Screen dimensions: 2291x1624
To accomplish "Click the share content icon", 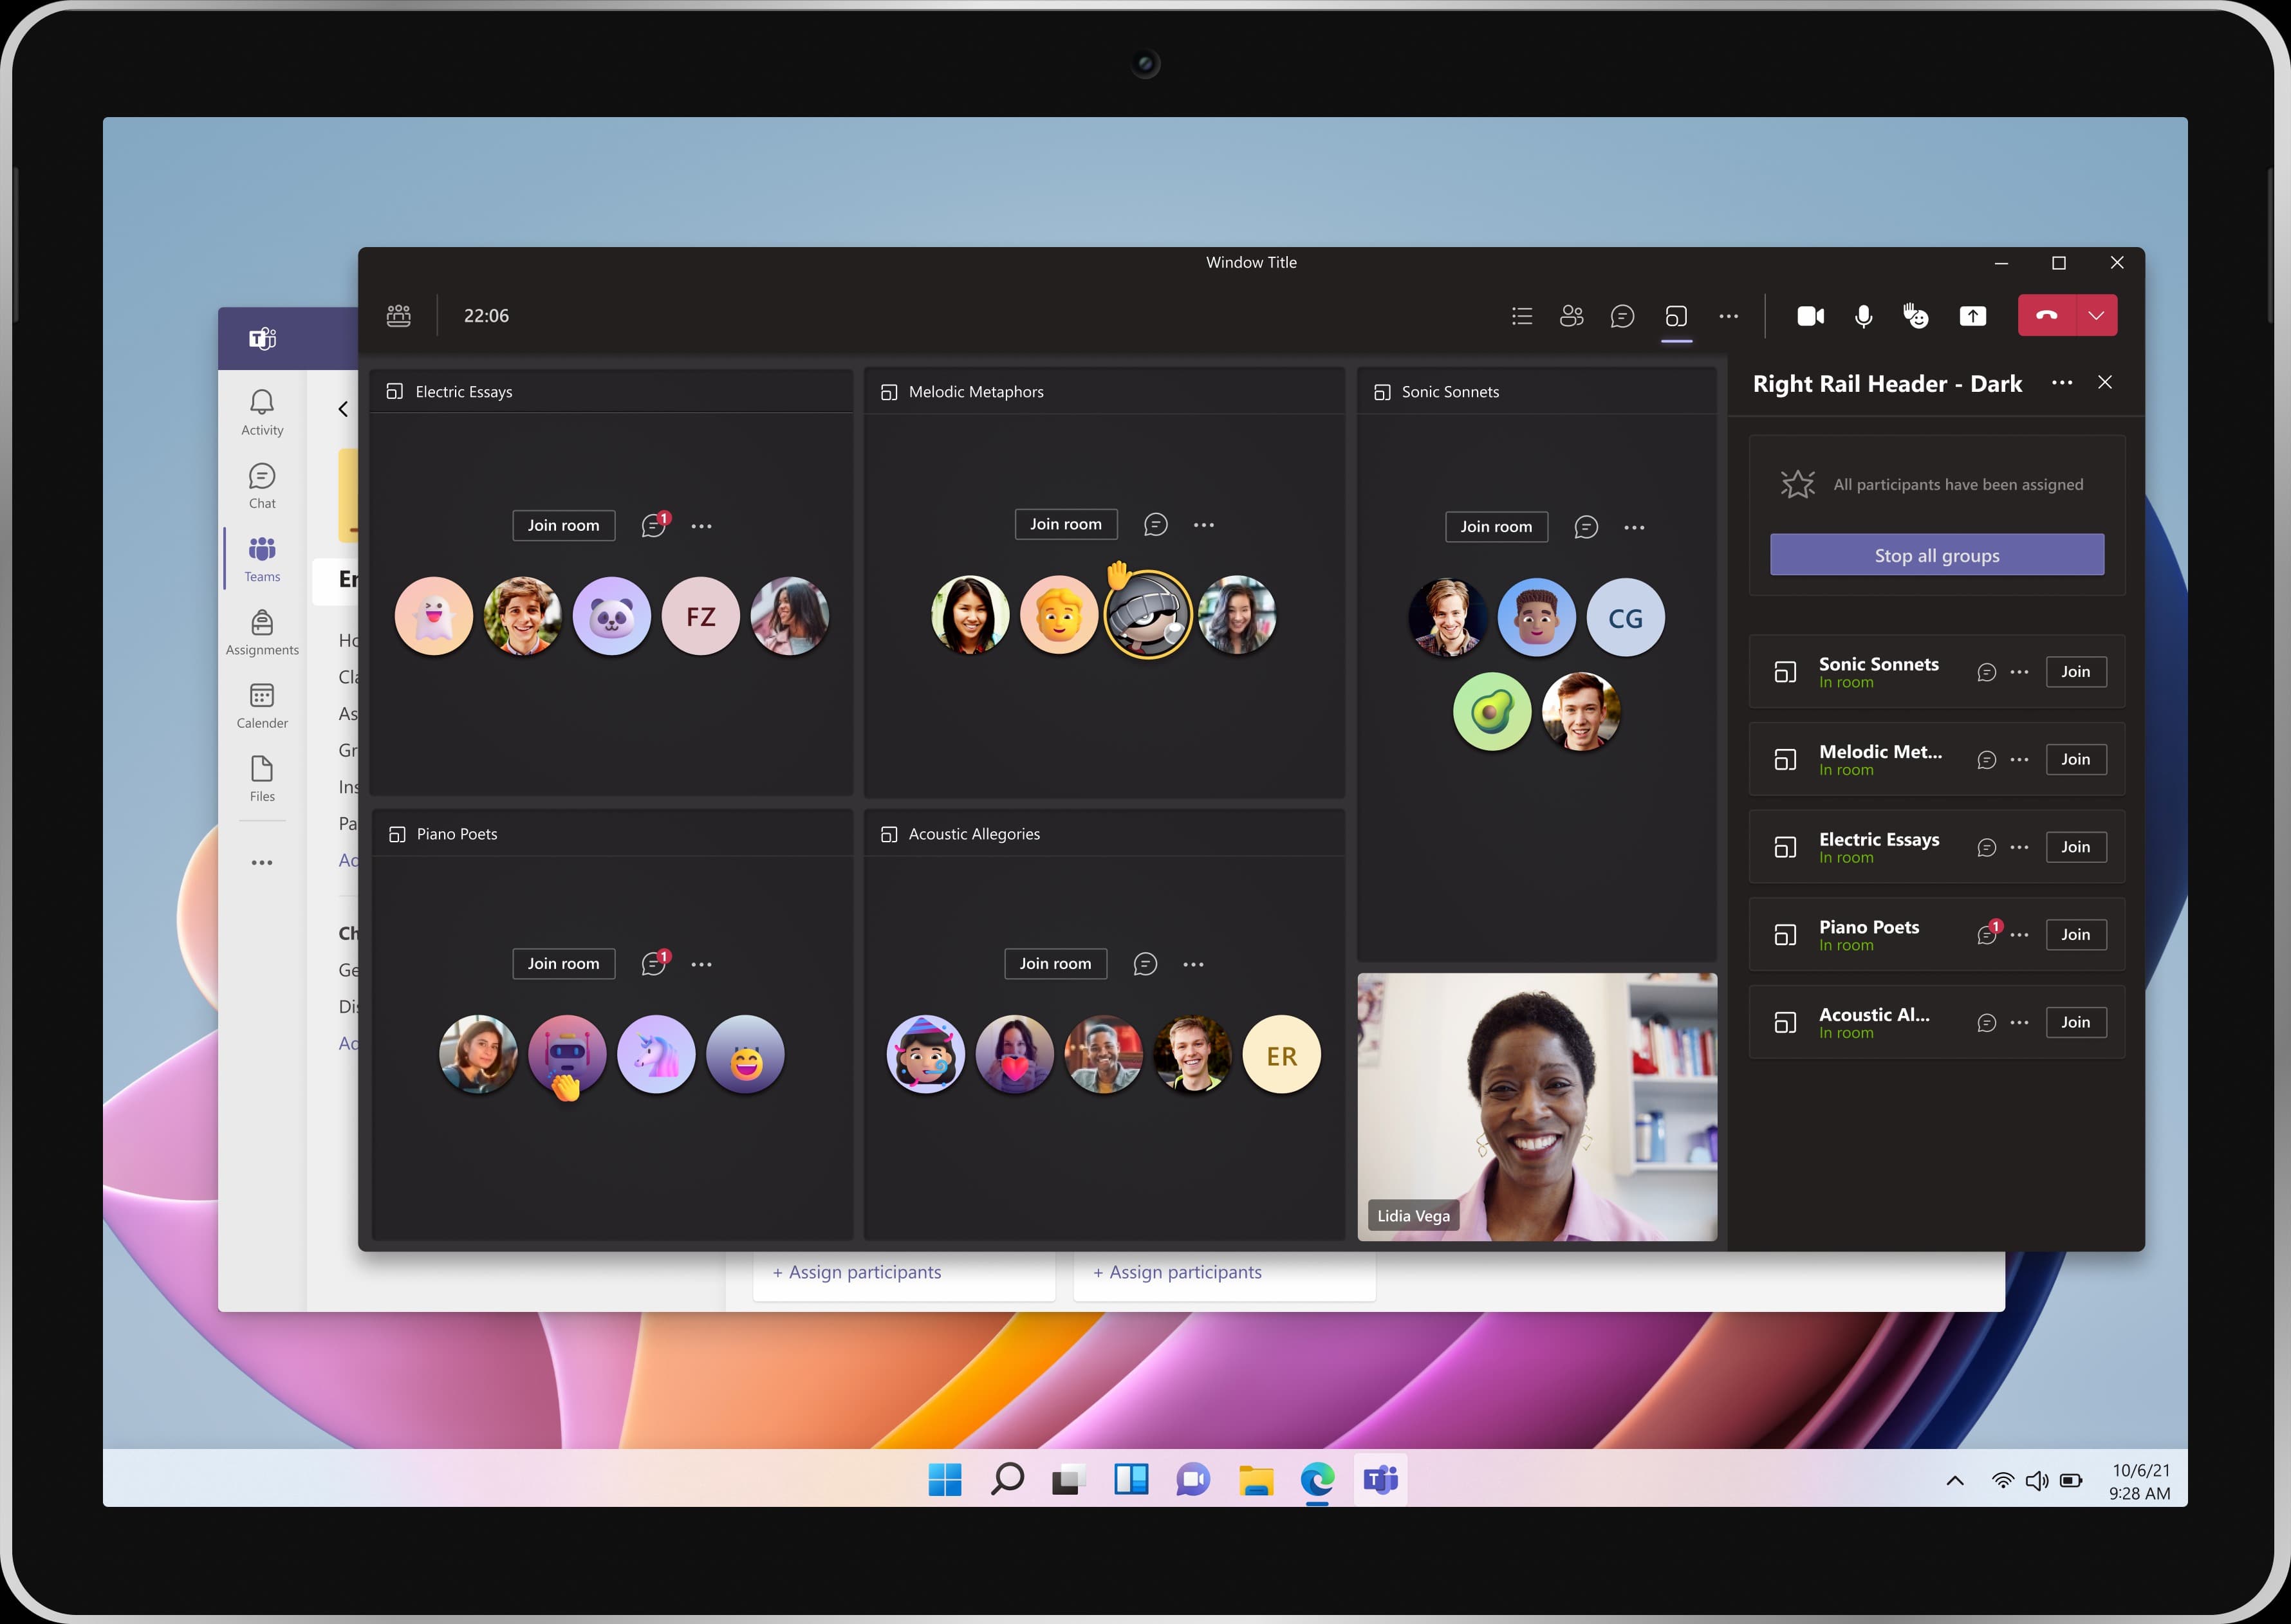I will click(1972, 315).
